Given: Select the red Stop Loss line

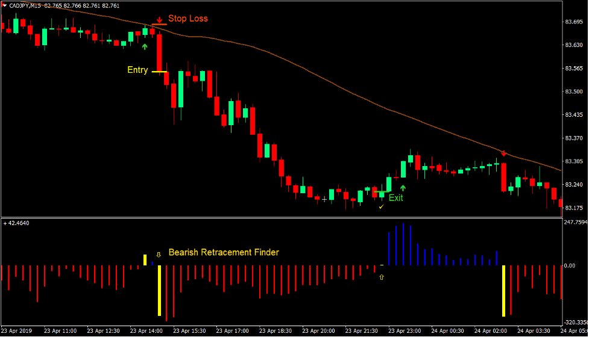Looking at the screenshot, I should click(159, 25).
